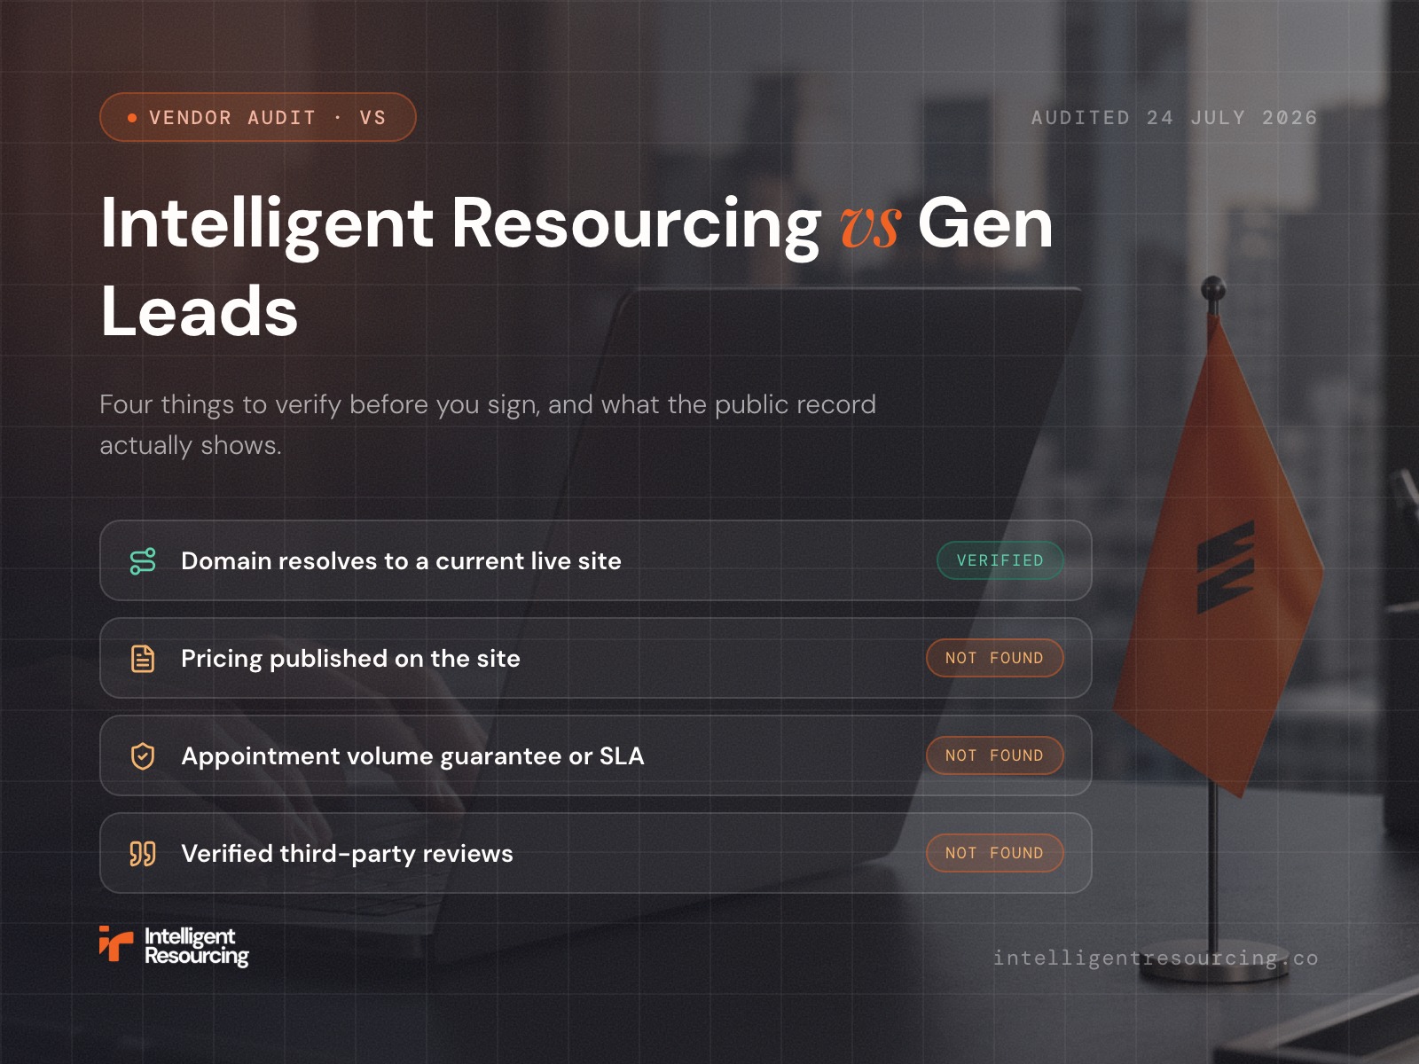
Task: Click the italic orange 'vs' in the headline
Action: [x=870, y=226]
